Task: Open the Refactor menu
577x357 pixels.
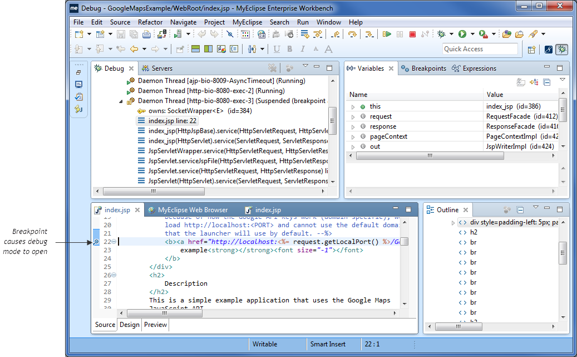Action: point(150,22)
